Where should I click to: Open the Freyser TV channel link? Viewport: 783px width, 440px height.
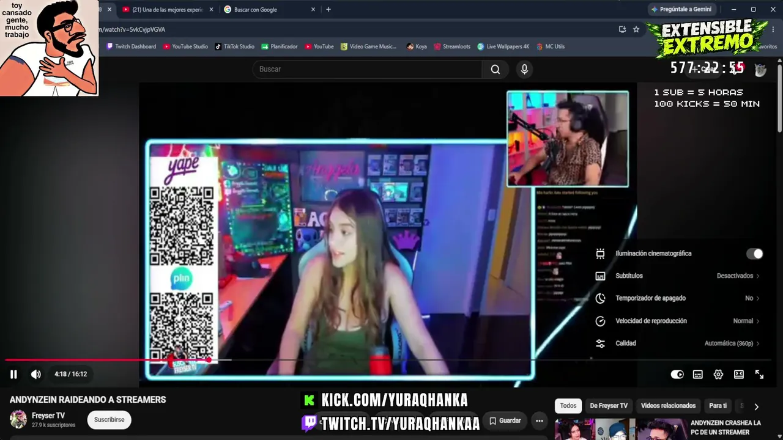(48, 416)
